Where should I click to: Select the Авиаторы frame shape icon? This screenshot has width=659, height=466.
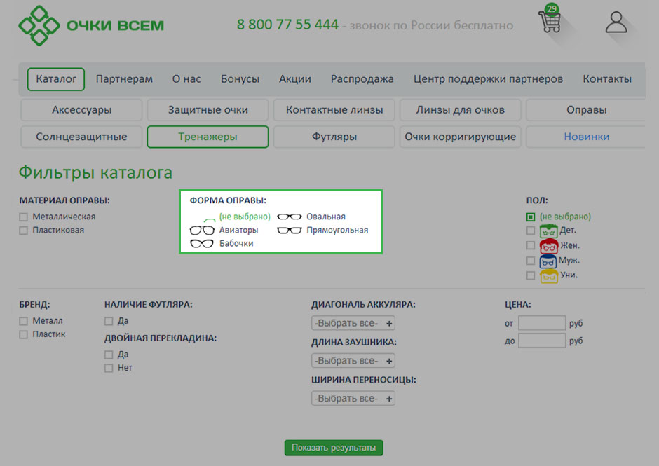pyautogui.click(x=202, y=230)
